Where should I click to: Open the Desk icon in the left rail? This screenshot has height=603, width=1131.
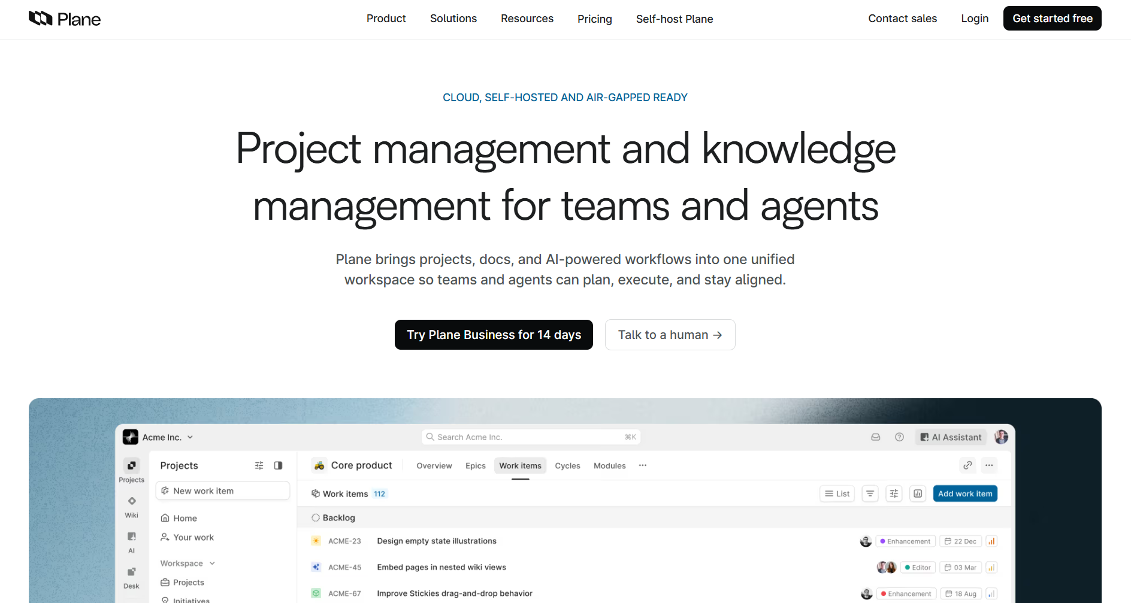(132, 572)
